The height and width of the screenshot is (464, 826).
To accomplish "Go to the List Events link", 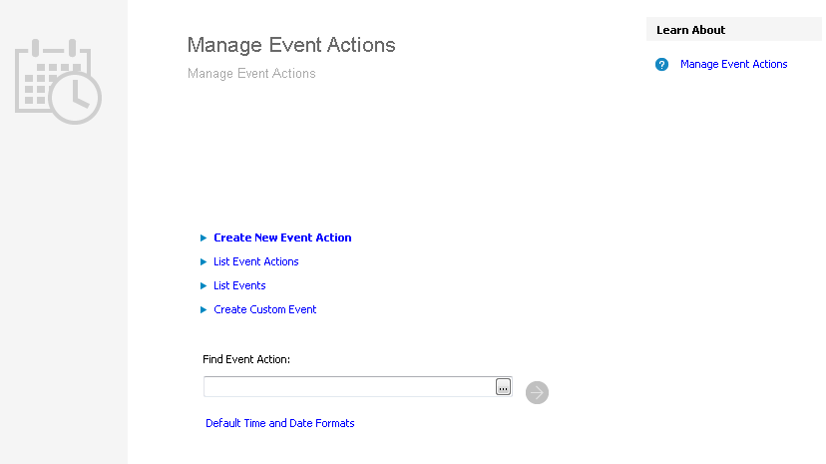I will pyautogui.click(x=239, y=286).
